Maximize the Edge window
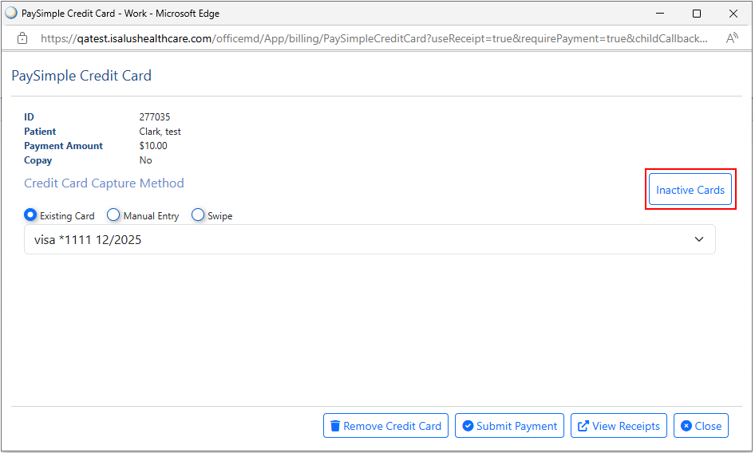Screen dimensions: 755x453 click(x=696, y=14)
